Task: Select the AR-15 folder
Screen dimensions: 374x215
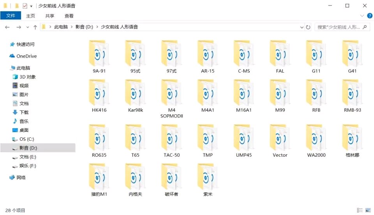Action: [208, 57]
